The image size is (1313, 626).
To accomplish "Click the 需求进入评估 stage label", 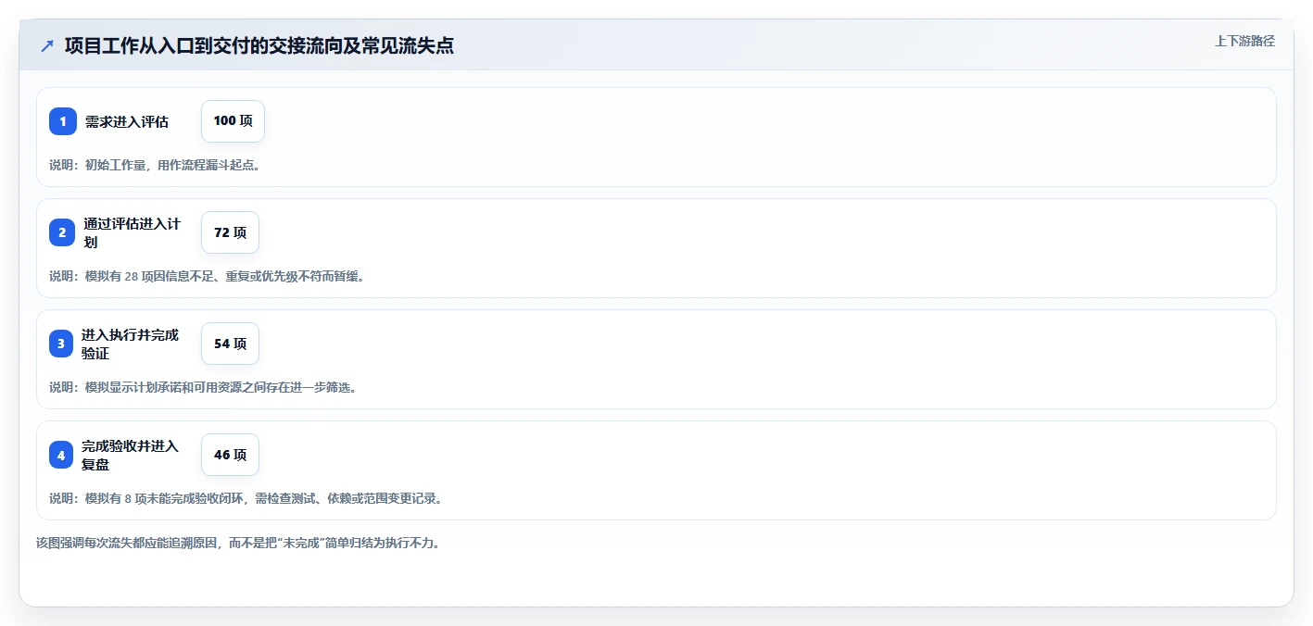I will click(x=127, y=121).
